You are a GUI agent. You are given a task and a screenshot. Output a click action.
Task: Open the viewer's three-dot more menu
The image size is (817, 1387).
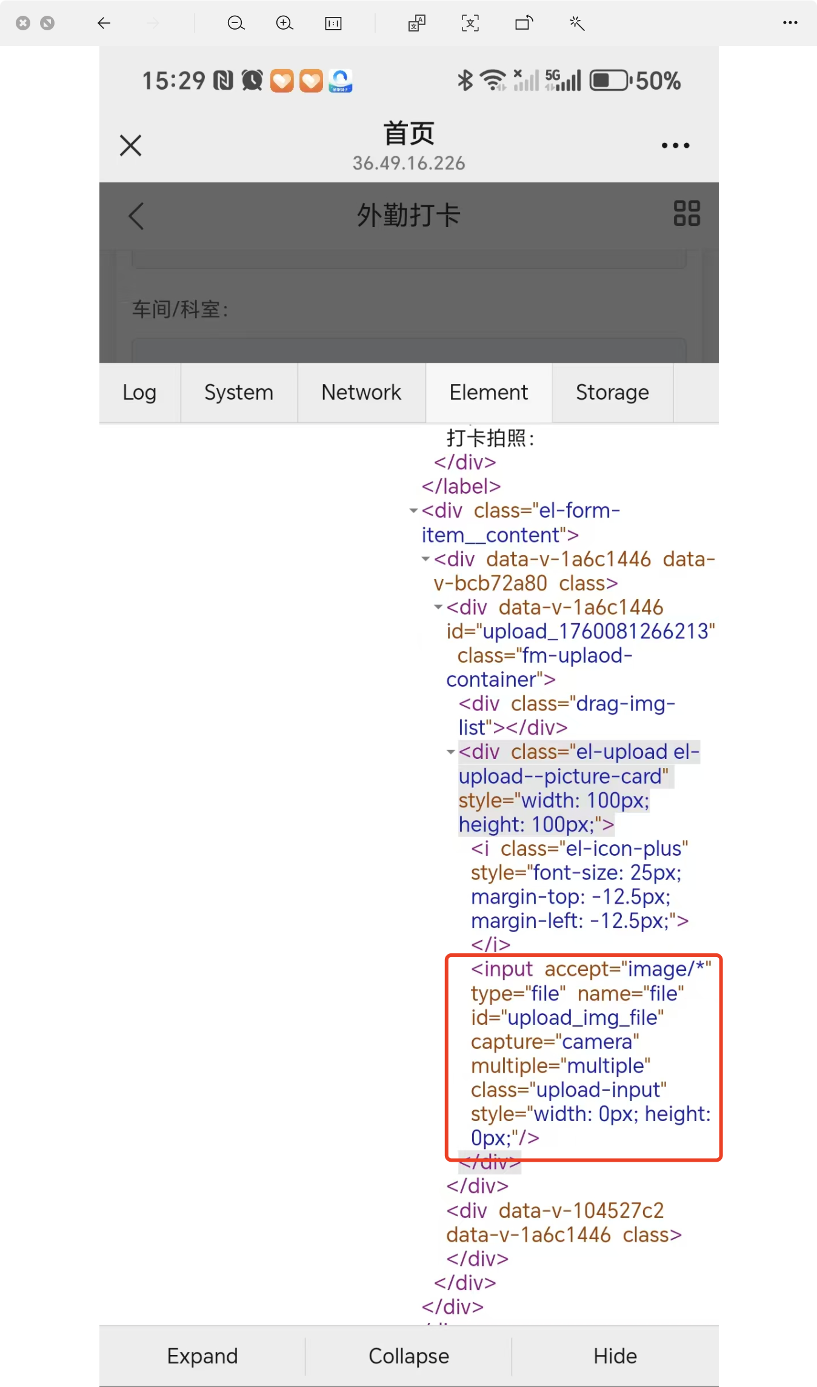click(790, 23)
